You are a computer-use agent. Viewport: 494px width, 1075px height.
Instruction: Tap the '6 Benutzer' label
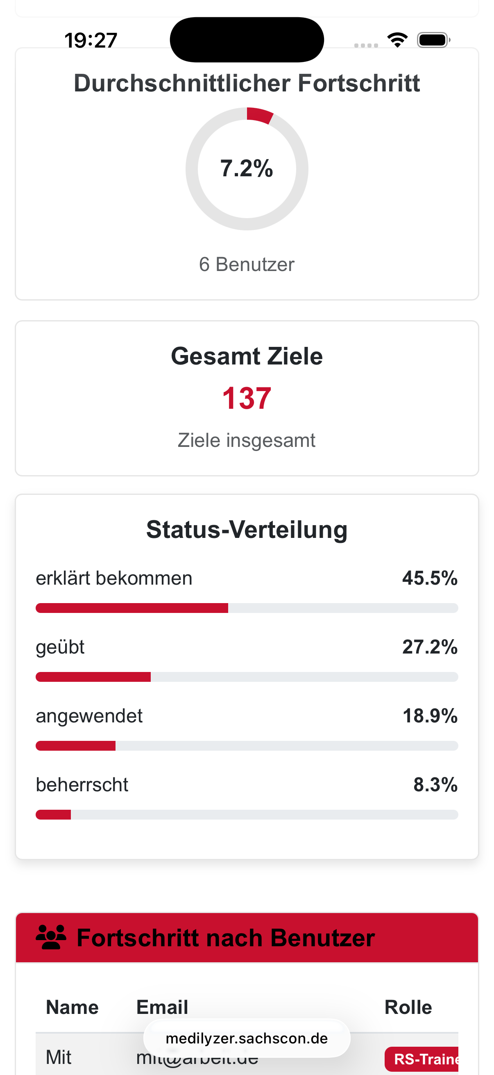(x=247, y=264)
